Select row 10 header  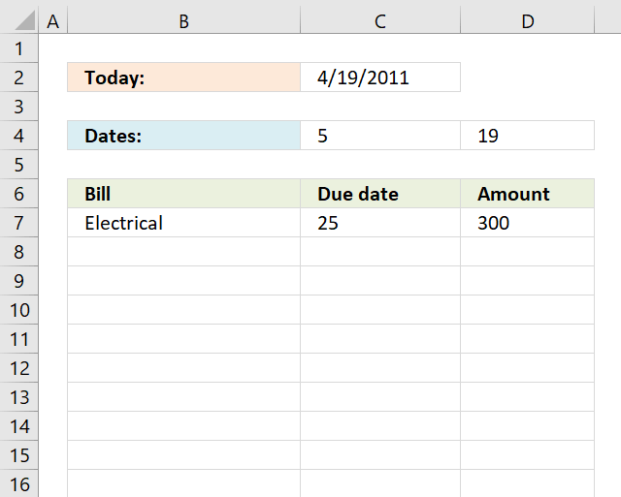(x=18, y=310)
